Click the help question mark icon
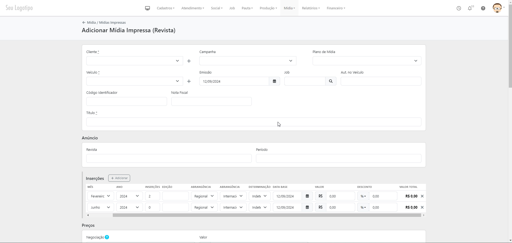512x243 pixels. point(483,8)
